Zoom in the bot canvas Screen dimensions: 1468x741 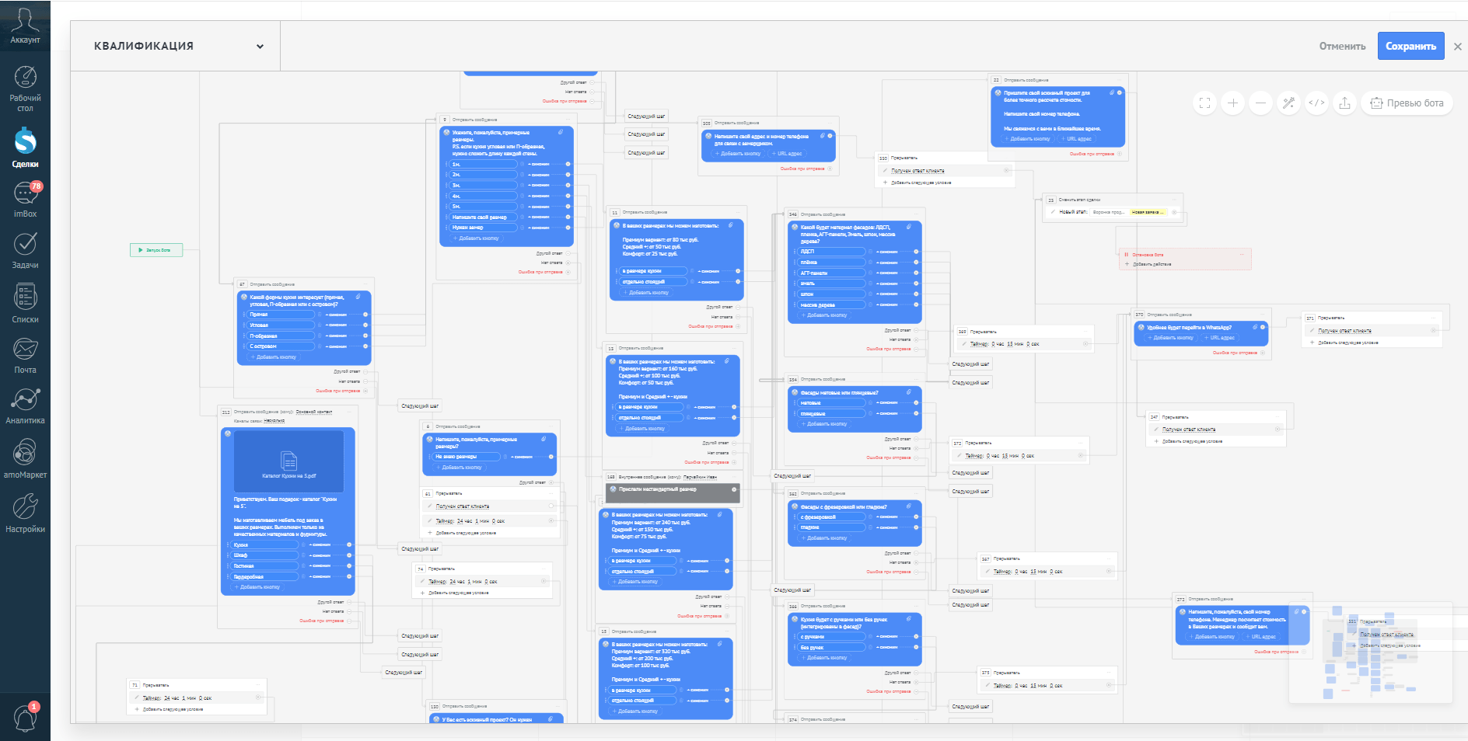(x=1232, y=103)
